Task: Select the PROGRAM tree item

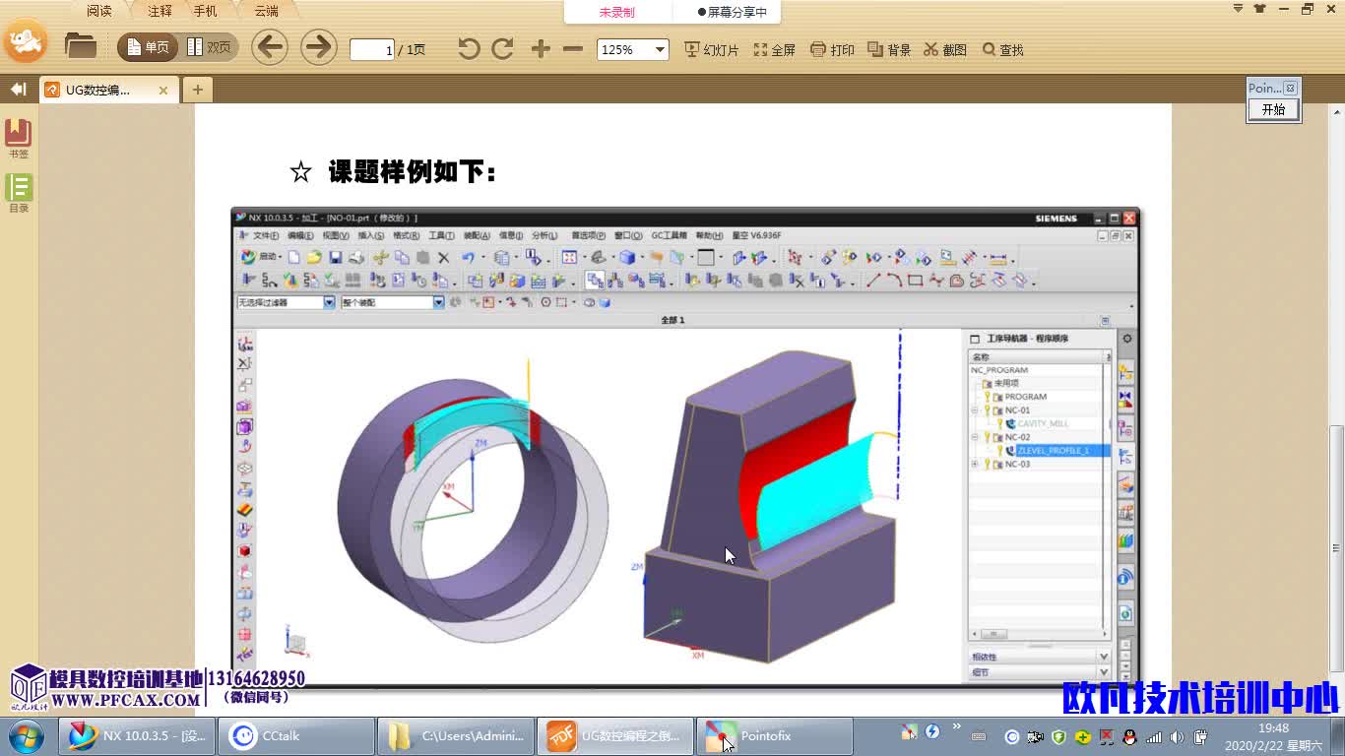Action: coord(1025,397)
